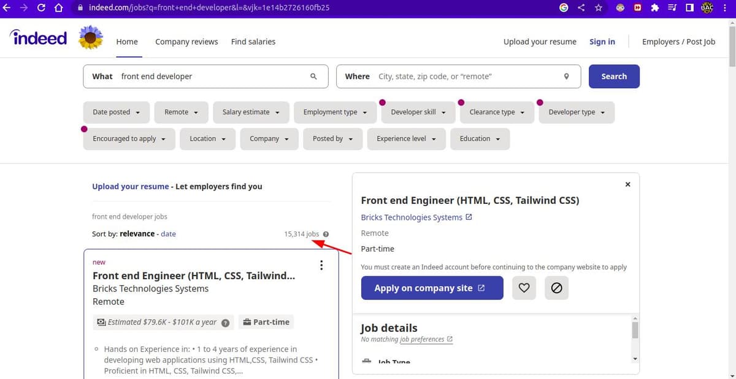Image resolution: width=736 pixels, height=379 pixels.
Task: Save job with the heart icon
Action: click(524, 288)
